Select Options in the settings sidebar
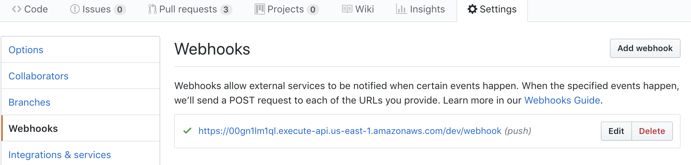691x165 pixels. pos(80,50)
